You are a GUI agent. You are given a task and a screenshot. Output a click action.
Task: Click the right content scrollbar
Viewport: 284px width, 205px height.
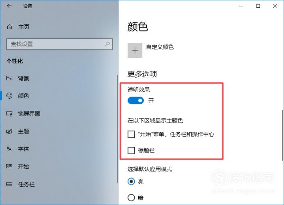[x=282, y=135]
